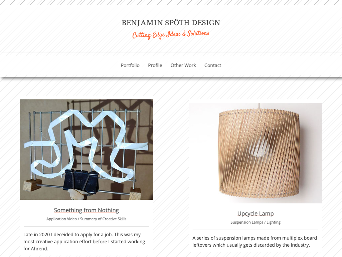This screenshot has height=257, width=342.
Task: Open the Upcycle Lamp photo thumbnail
Action: (255, 153)
